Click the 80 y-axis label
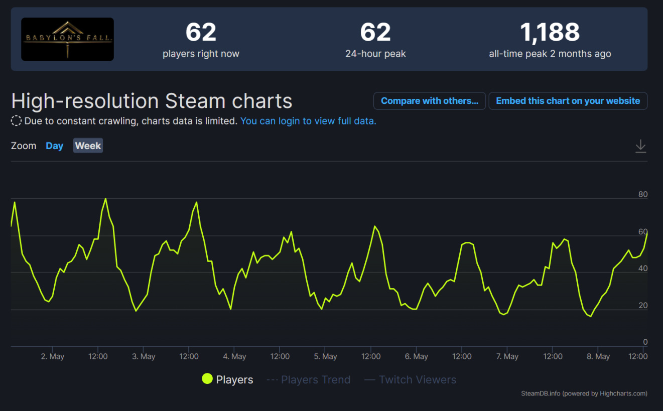 pos(643,194)
